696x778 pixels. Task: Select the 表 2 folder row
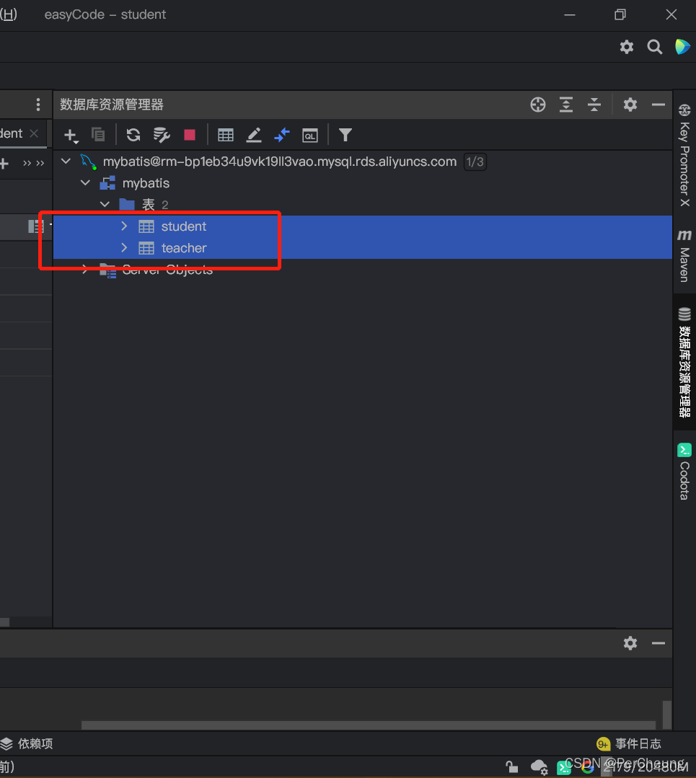tap(362, 205)
